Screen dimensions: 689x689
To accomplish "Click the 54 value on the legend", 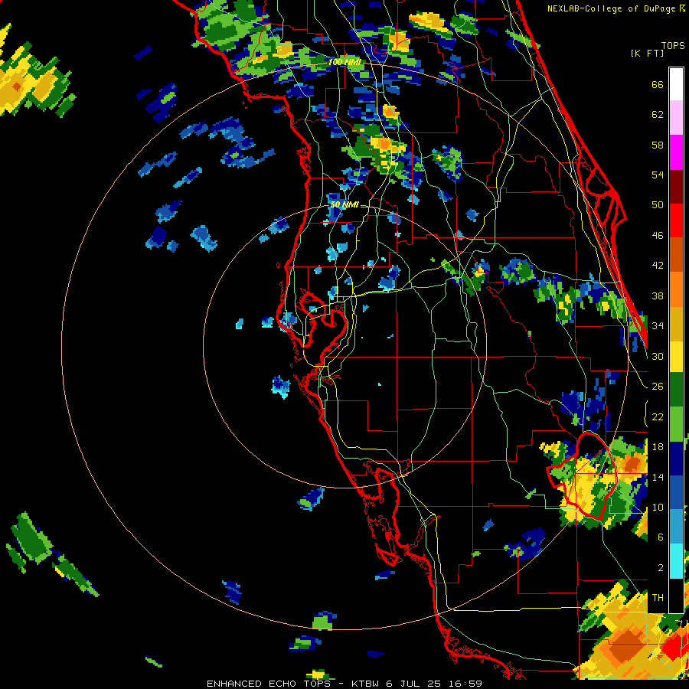I will tap(658, 175).
